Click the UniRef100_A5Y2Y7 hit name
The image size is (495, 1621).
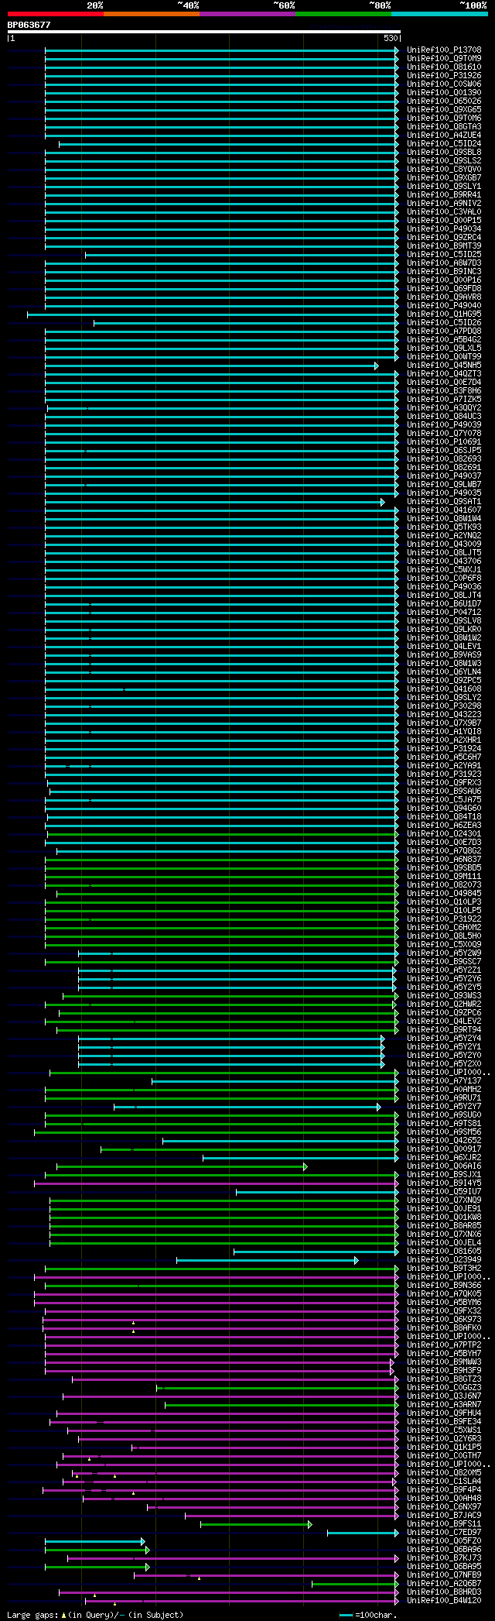coord(444,1107)
